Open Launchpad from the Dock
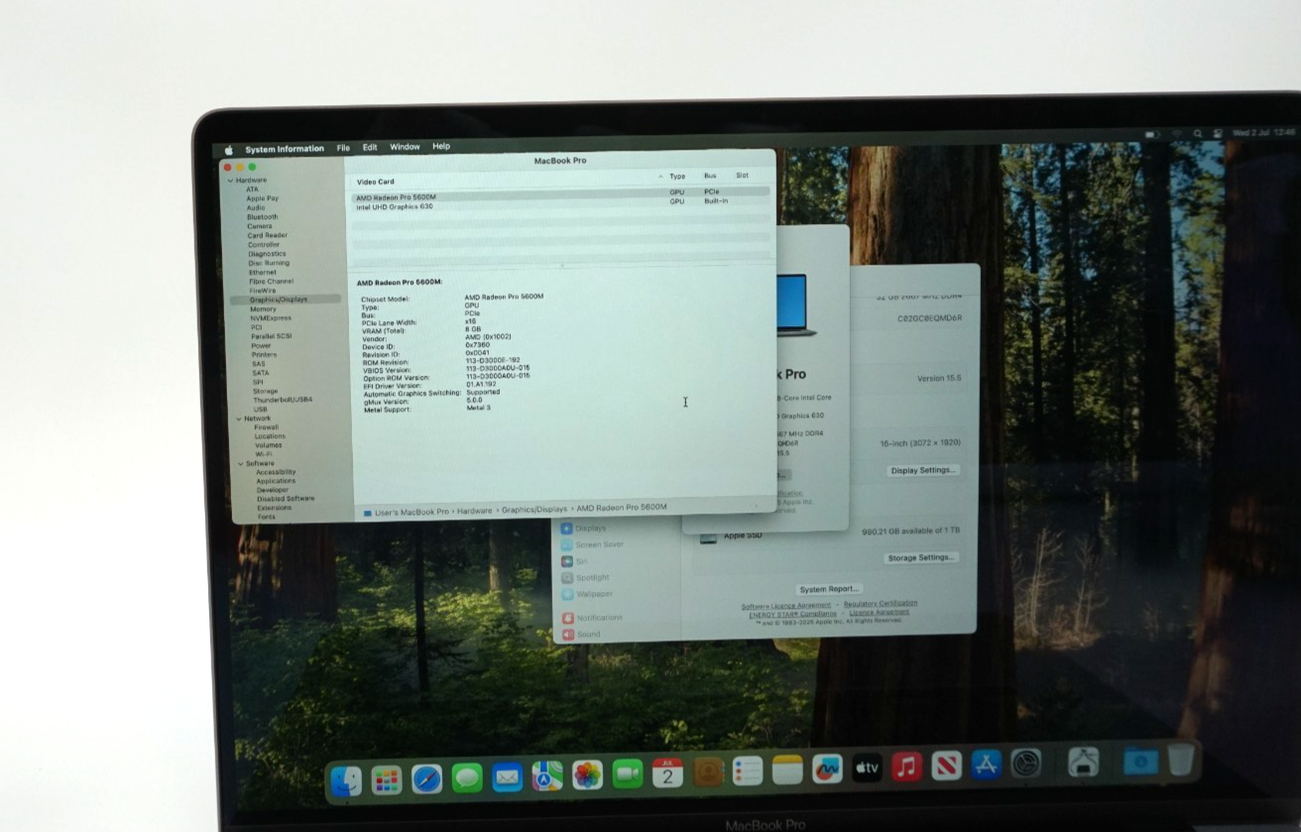 pos(387,780)
